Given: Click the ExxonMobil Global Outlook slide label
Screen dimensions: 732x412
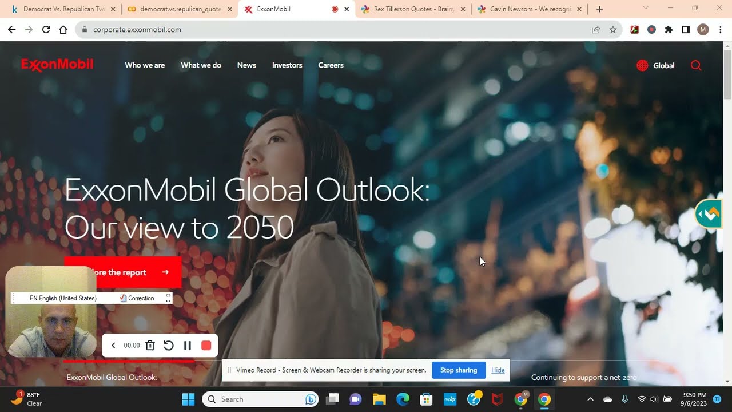Looking at the screenshot, I should 112,377.
